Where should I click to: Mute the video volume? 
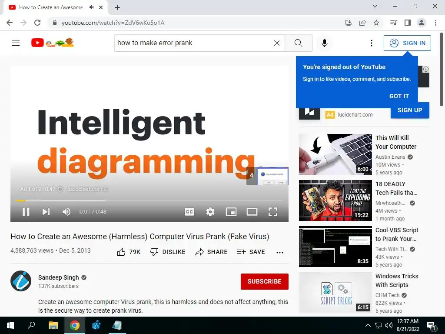pyautogui.click(x=66, y=212)
